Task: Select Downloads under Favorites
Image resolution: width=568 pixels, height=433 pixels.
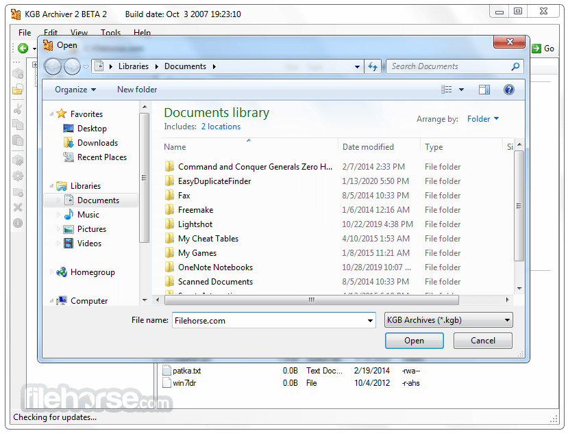Action: tap(97, 143)
